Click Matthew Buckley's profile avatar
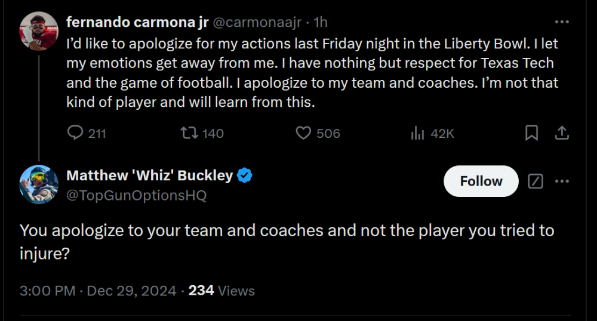This screenshot has width=597, height=321. [x=39, y=184]
